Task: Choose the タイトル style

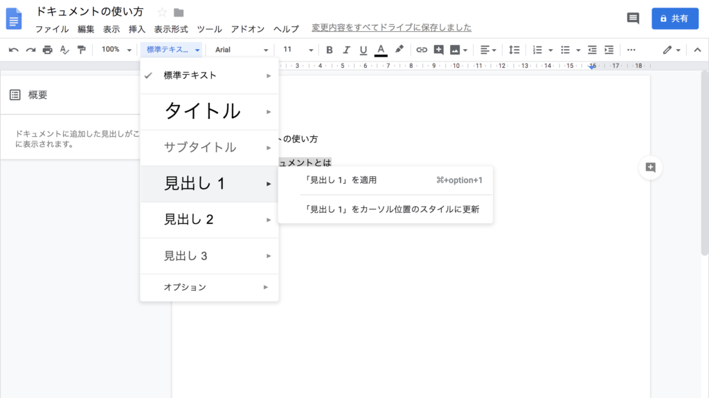Action: [209, 111]
